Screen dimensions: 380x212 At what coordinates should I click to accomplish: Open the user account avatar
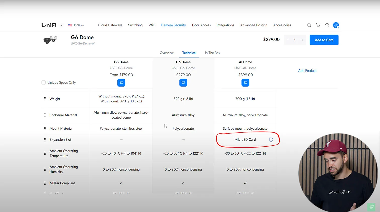point(336,25)
